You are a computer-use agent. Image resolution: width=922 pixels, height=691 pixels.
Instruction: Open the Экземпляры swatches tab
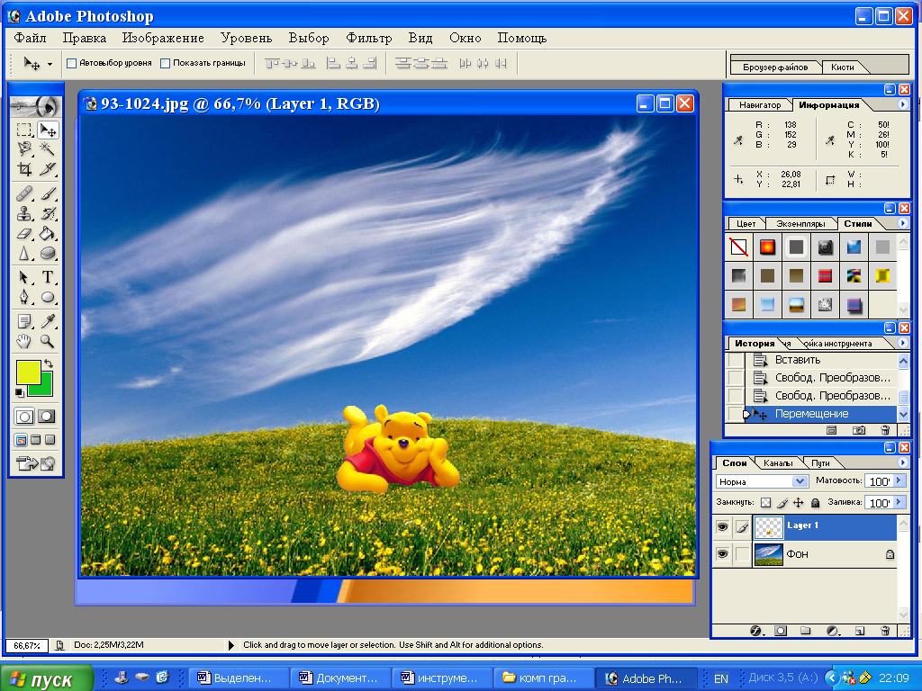[800, 224]
